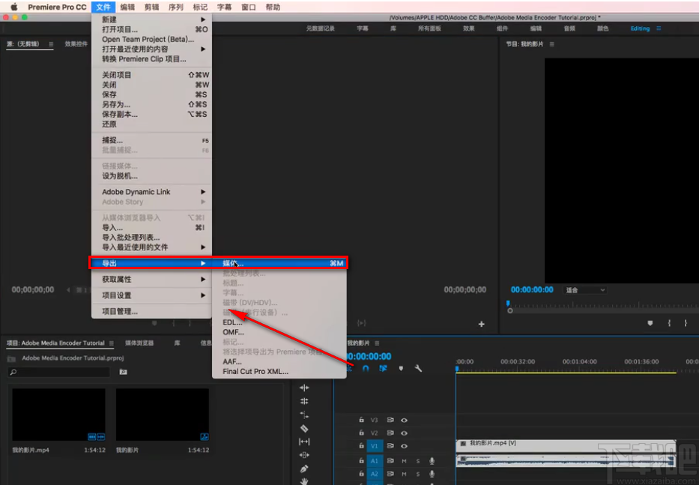Screen dimensions: 699x485
Task: Switch to 效果控件 tab
Action: pyautogui.click(x=76, y=43)
